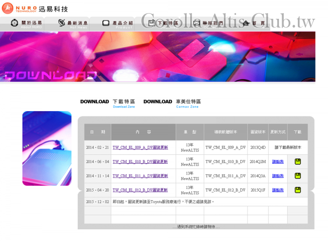The image size is (328, 241).
Task: Click software version TW_CM_EL_012_B_DV cell
Action: (x=226, y=190)
